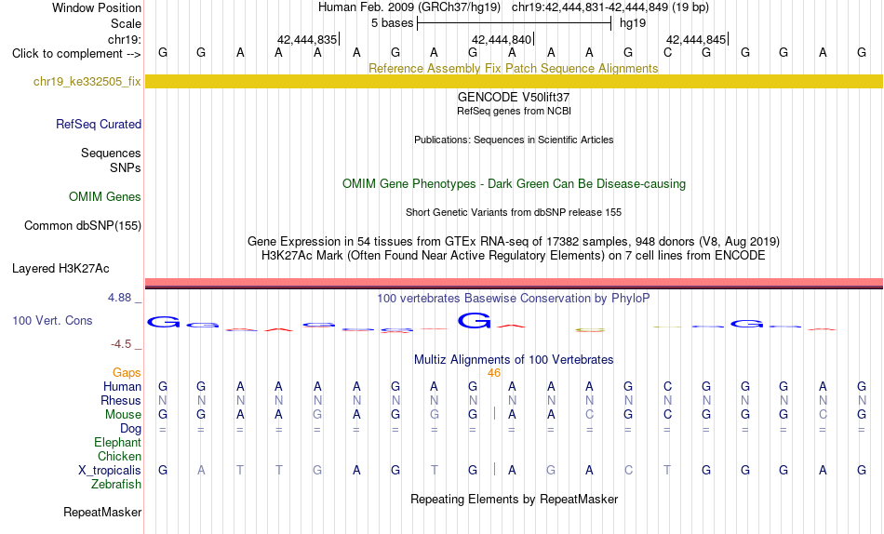Click base C in the reference sequence row
This screenshot has width=884, height=534.
[667, 53]
